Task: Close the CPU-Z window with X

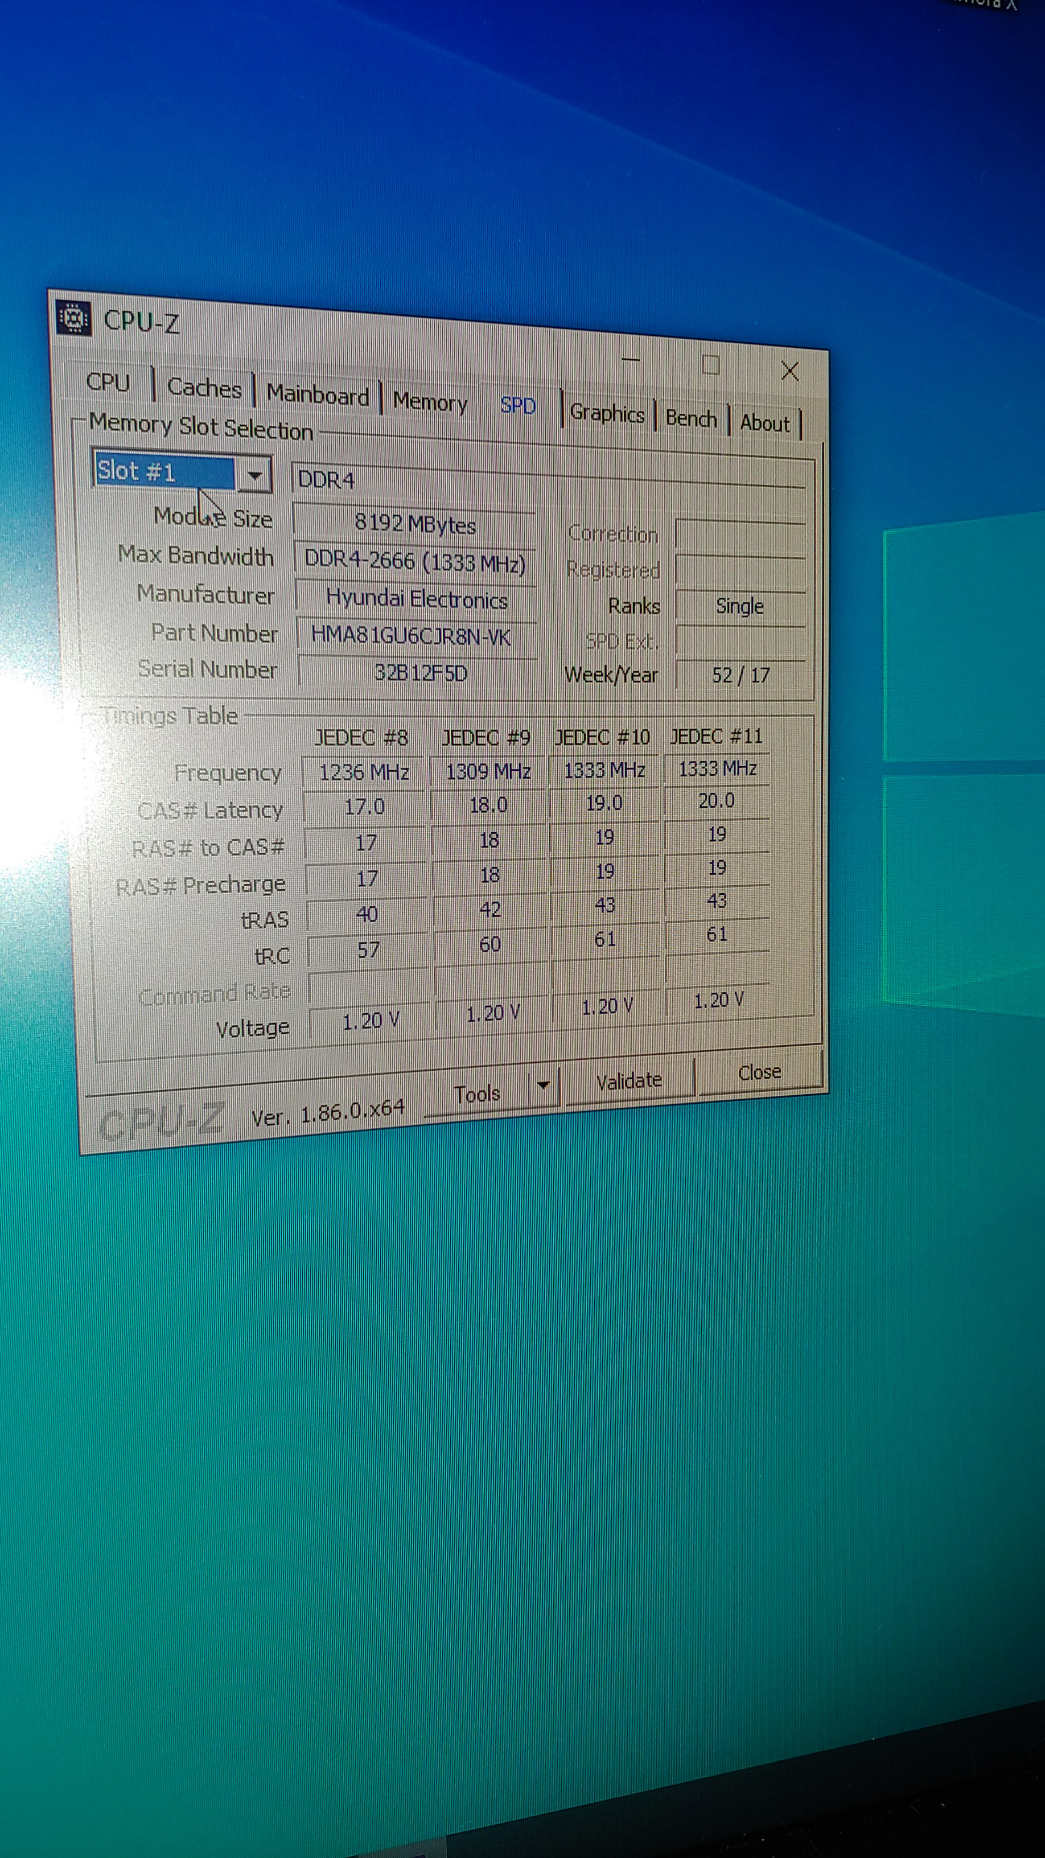Action: [789, 372]
